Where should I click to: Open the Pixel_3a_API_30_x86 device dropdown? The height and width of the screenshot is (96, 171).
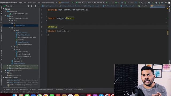click(95, 3)
